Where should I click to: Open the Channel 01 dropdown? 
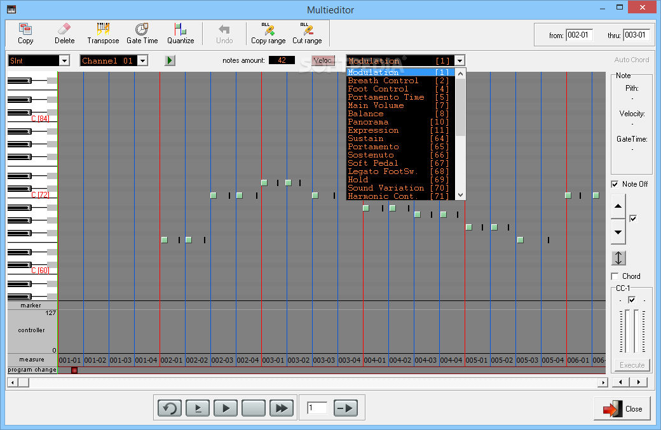(x=143, y=60)
